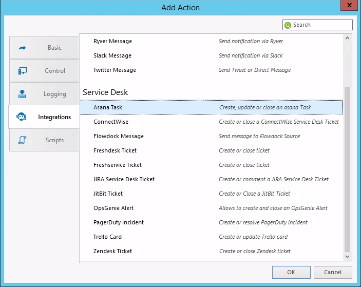Click 'Send Tweet or Direct Message' description
The height and width of the screenshot is (287, 361).
click(255, 70)
